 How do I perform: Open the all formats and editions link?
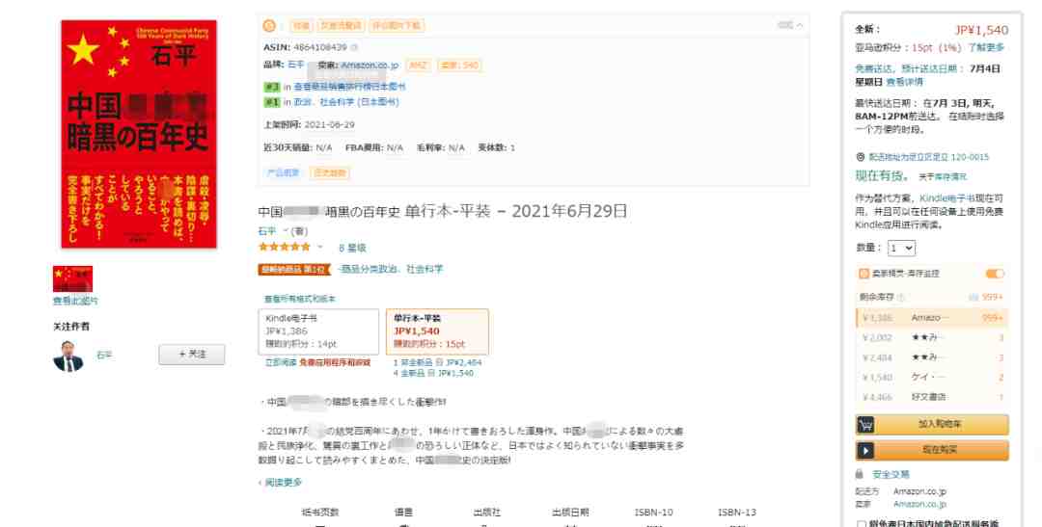[x=300, y=299]
